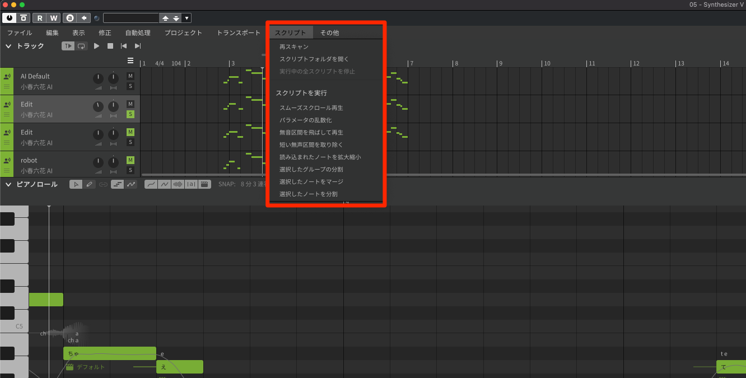Select next preset with down arrow
The image size is (746, 378).
[x=176, y=18]
